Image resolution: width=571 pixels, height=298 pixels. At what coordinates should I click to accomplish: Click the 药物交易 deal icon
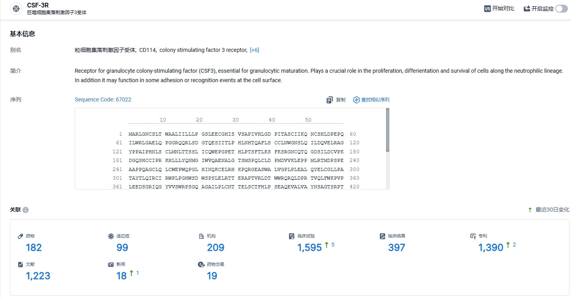click(201, 265)
